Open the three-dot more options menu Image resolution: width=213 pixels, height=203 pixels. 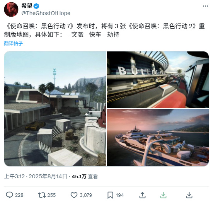(x=205, y=6)
